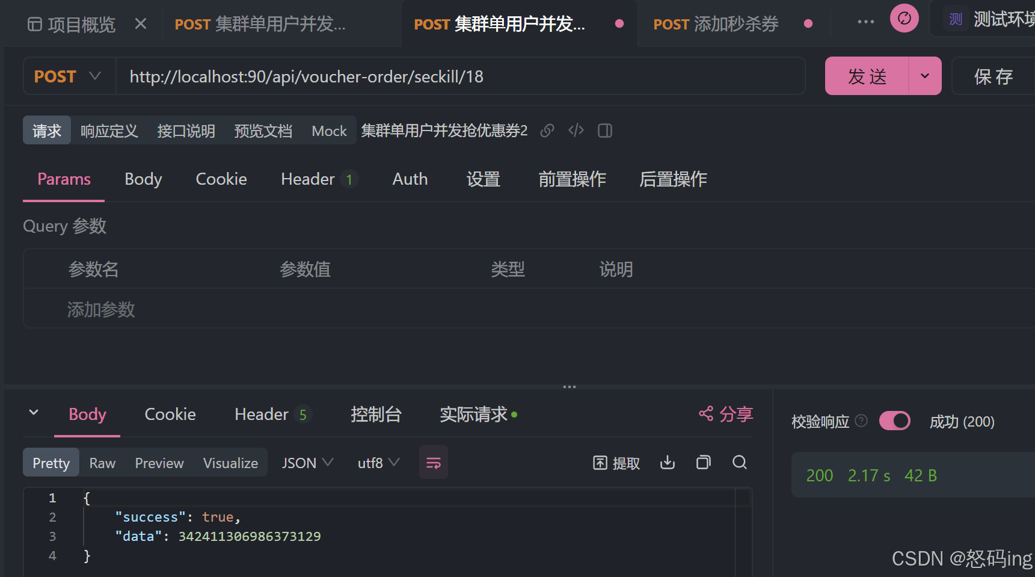The image size is (1035, 577).
Task: Search within the response body
Action: click(740, 463)
